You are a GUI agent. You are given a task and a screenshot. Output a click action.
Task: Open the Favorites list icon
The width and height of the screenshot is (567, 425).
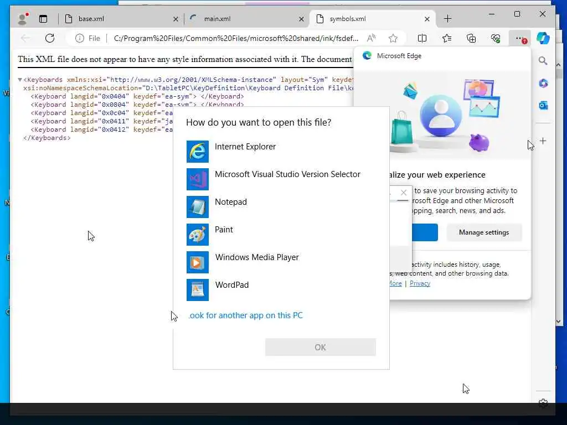tap(447, 38)
